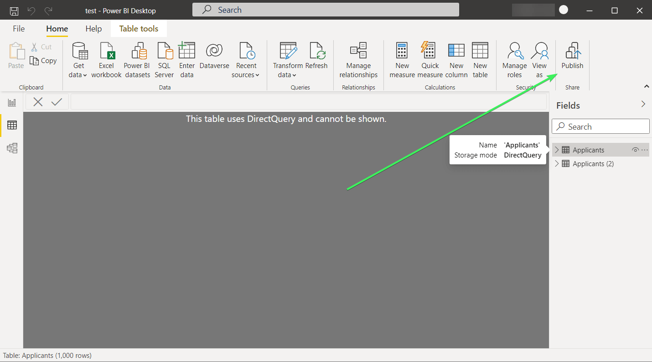The height and width of the screenshot is (362, 652).
Task: Create a Quick measure
Action: [430, 61]
